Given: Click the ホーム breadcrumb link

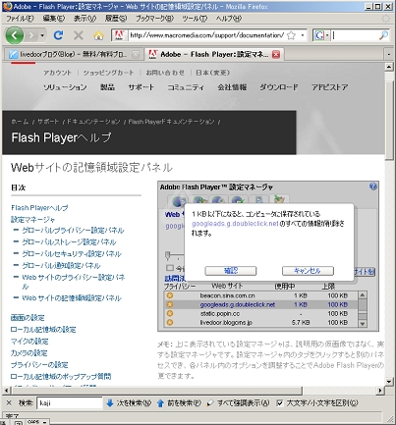Looking at the screenshot, I should (20, 122).
